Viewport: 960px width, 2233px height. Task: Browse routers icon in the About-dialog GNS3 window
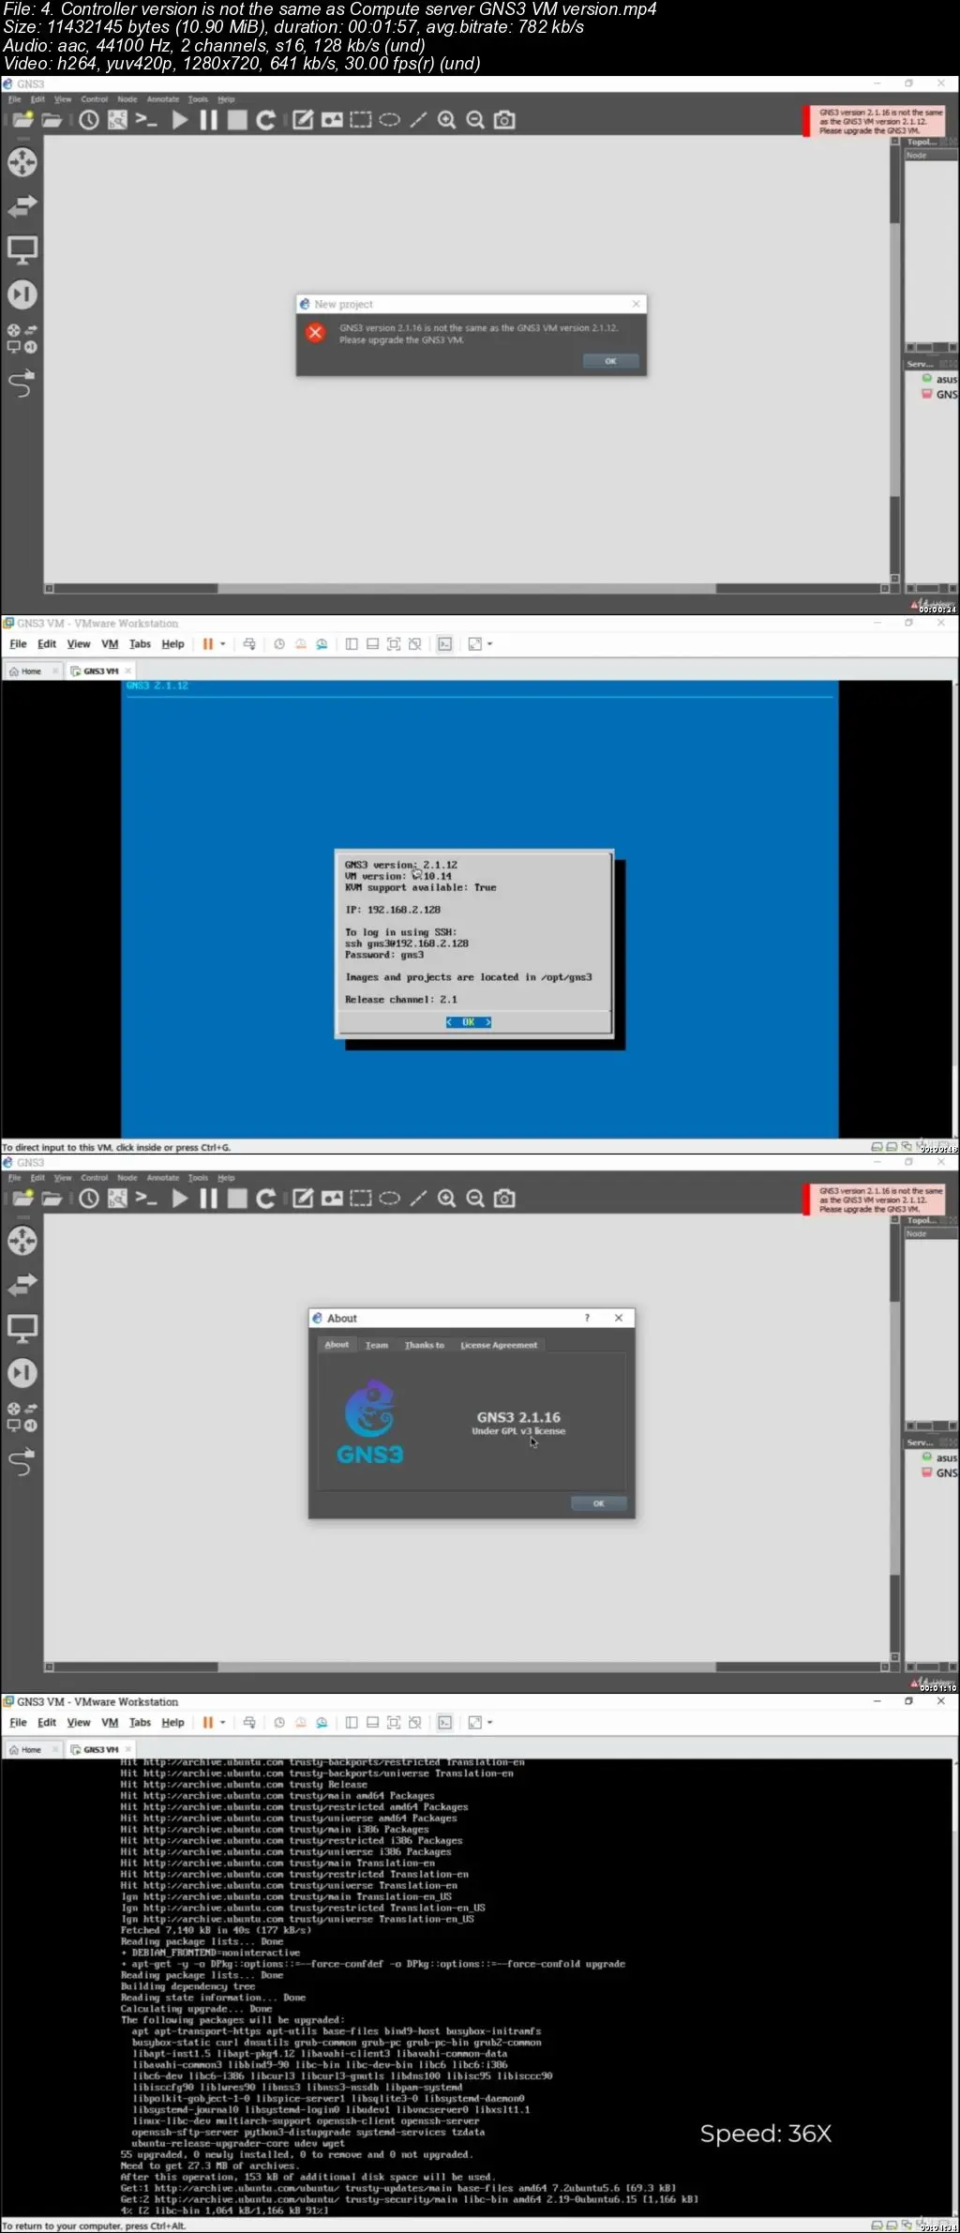click(22, 1240)
